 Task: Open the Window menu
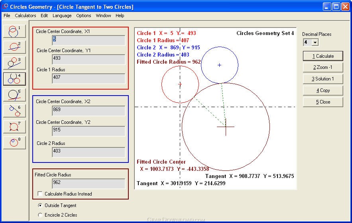click(x=103, y=16)
